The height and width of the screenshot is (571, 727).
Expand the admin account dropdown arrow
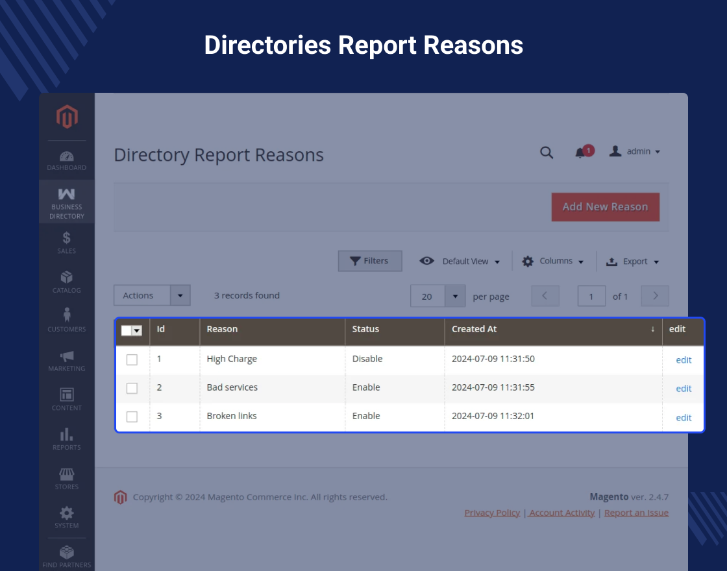coord(658,152)
